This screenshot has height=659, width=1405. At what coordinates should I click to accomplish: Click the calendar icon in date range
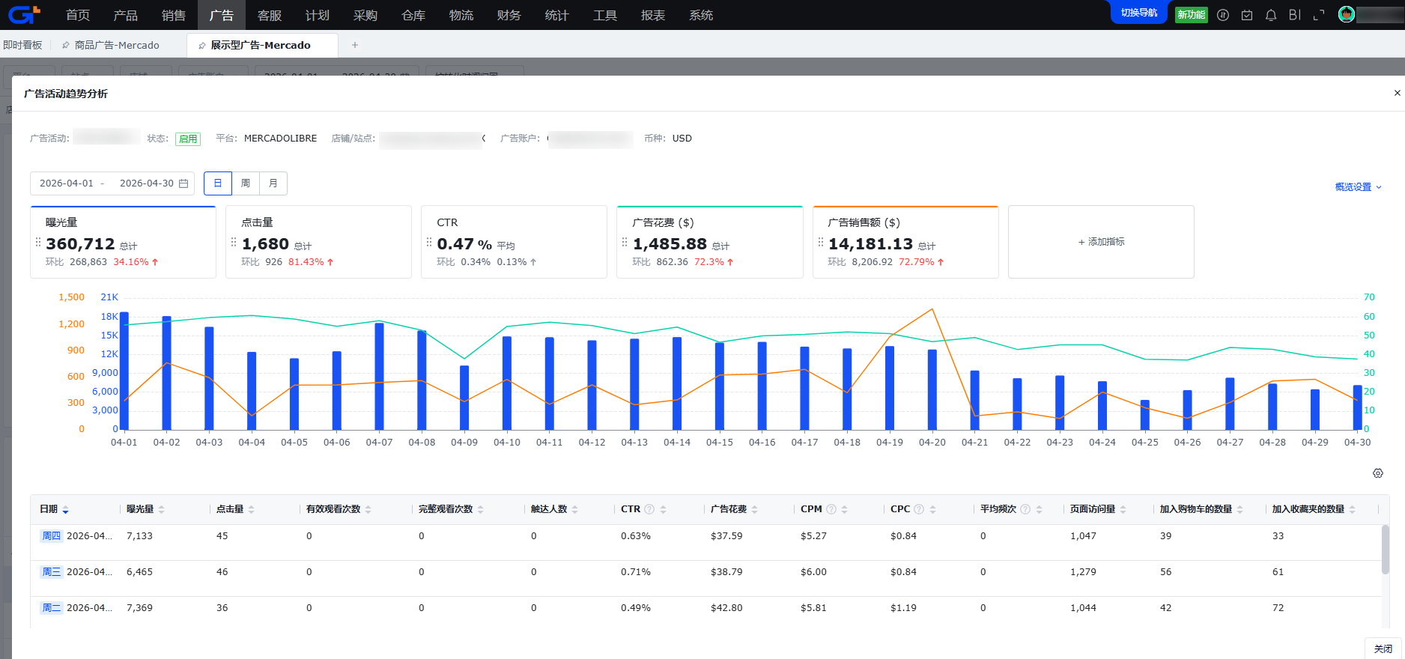click(183, 183)
